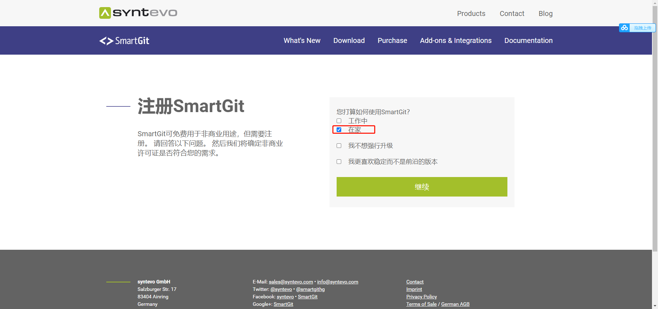Viewport: 658px width, 309px height.
Task: Click the info@syntevo.com link
Action: [338, 282]
